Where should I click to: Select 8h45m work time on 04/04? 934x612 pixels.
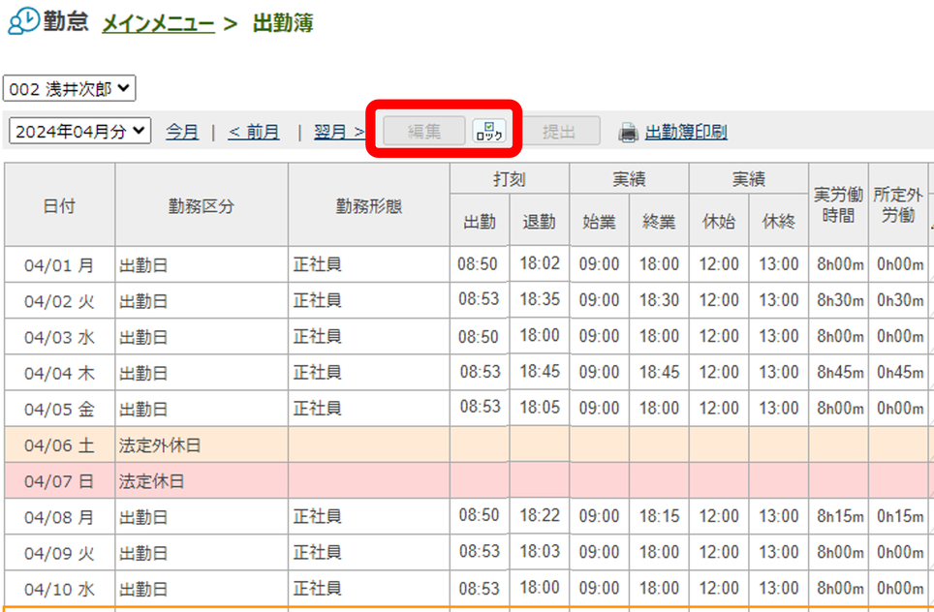point(838,373)
